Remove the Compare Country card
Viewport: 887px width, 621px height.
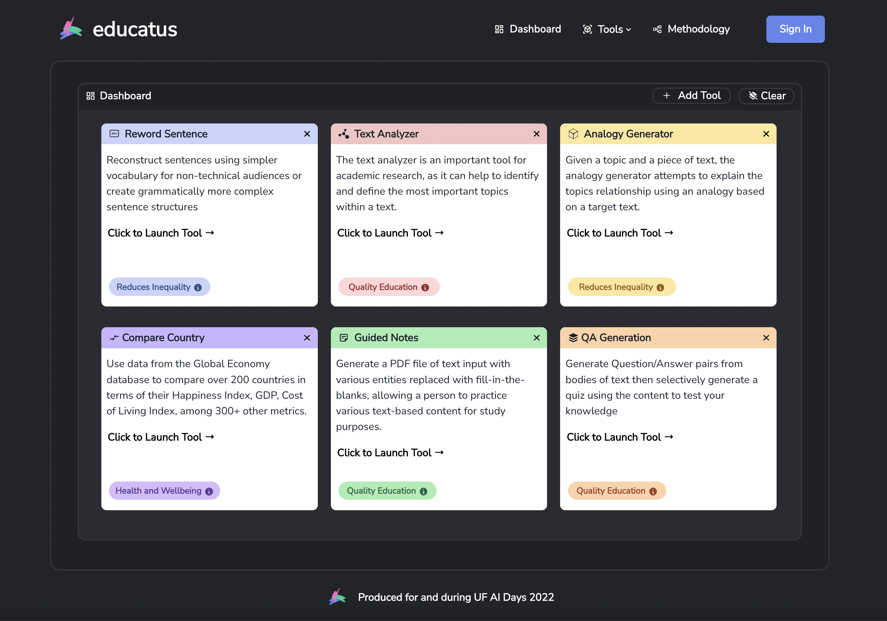[x=307, y=338]
